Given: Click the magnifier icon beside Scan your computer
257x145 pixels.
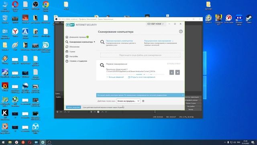Looking at the screenshot, I should pyautogui.click(x=102, y=42).
